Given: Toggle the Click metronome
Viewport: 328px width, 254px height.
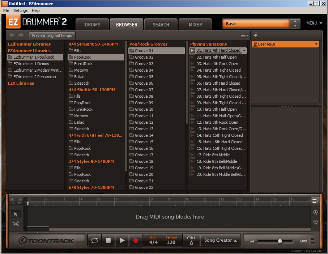Looking at the screenshot, I should (191, 240).
